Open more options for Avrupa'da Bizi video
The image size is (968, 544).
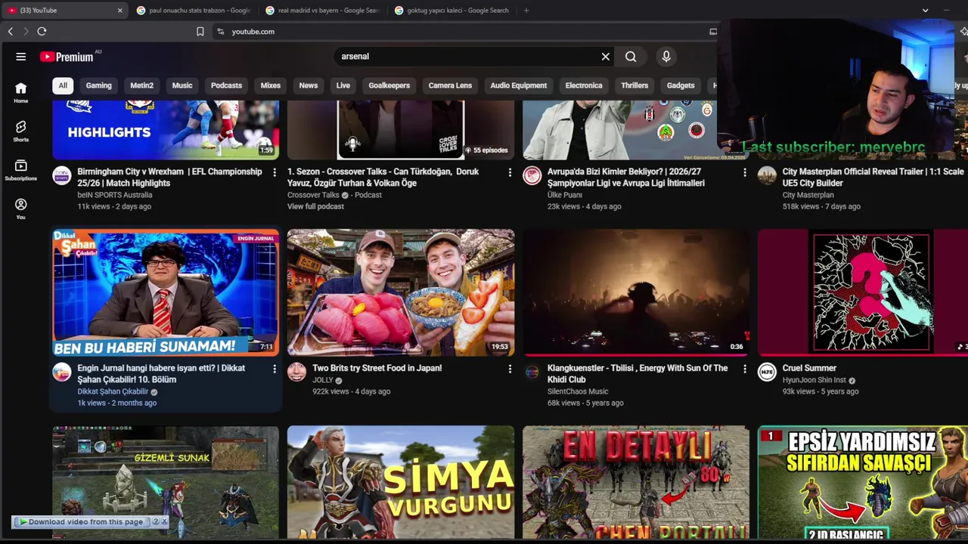(x=745, y=173)
